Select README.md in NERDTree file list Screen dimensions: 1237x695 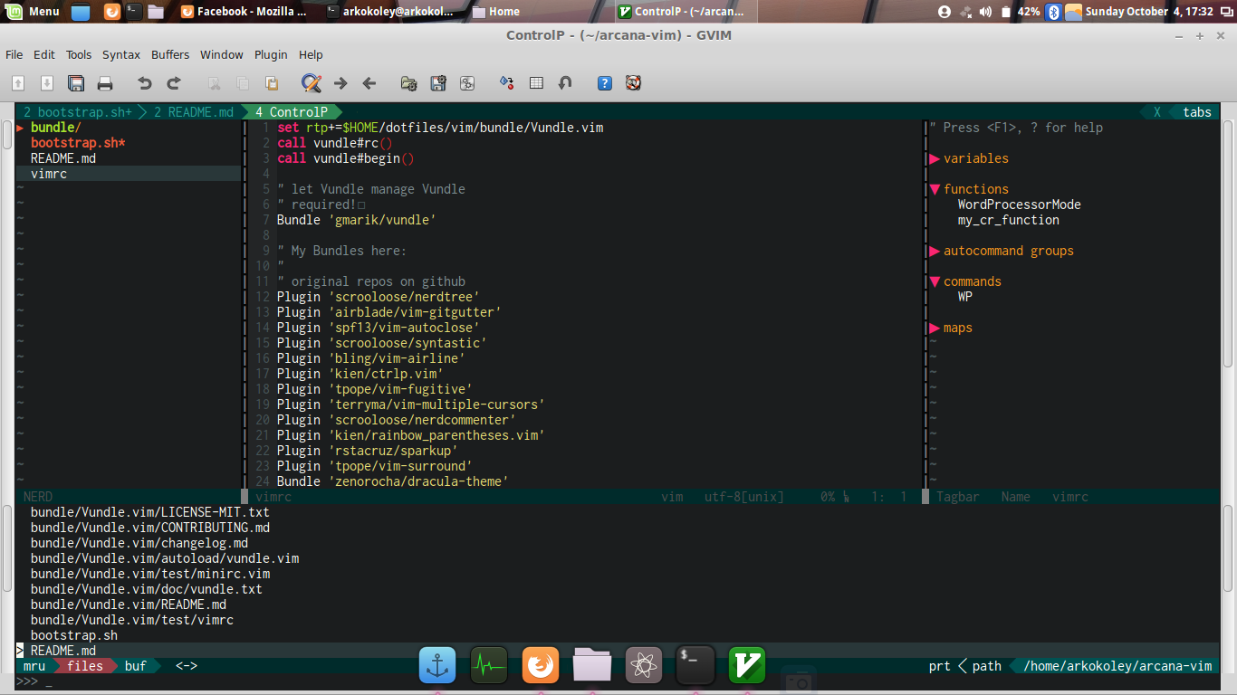(63, 158)
